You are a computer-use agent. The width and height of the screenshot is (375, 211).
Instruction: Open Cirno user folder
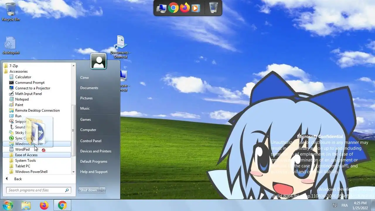pos(84,78)
